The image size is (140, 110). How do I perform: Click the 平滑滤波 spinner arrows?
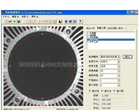(119, 80)
